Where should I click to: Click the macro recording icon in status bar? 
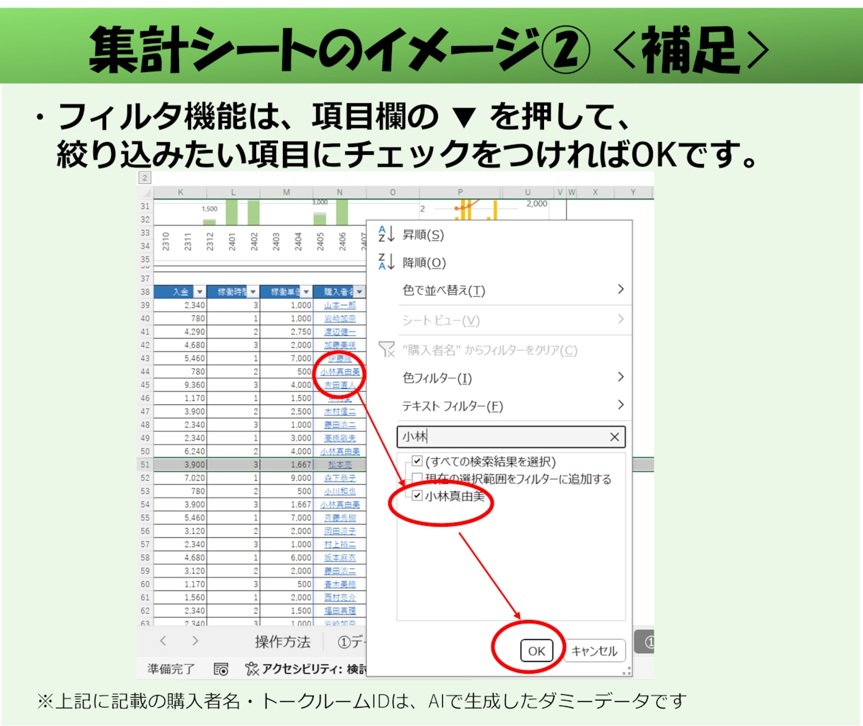(x=221, y=669)
